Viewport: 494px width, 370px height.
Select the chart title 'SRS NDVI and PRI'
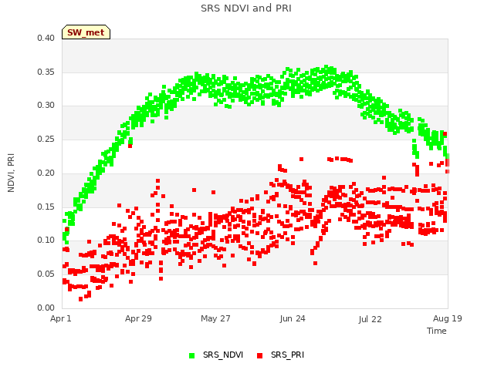[246, 8]
